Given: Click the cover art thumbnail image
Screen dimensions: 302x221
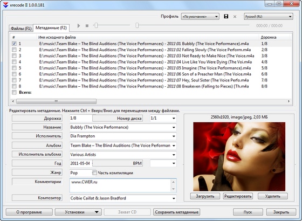Looking at the screenshot, I should 239,156.
